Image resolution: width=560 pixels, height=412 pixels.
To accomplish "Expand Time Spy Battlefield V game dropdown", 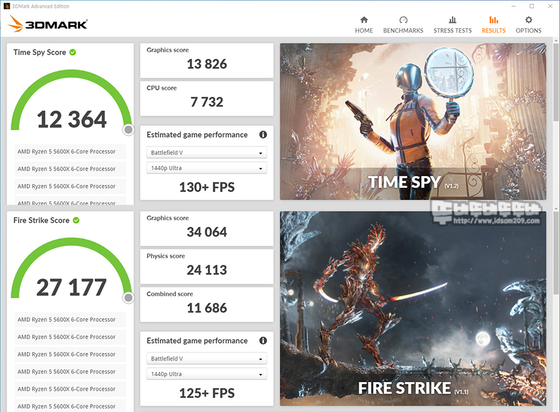I will [207, 152].
